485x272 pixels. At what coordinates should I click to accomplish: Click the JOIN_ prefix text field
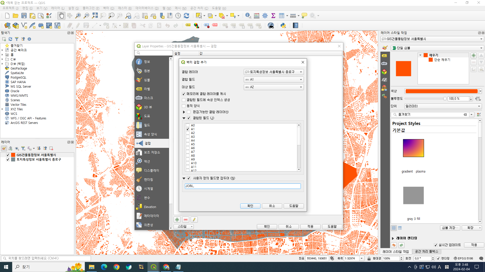click(x=243, y=186)
